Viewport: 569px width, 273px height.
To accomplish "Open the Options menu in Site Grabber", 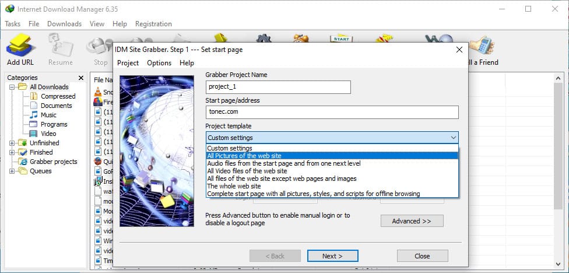I will click(x=159, y=63).
